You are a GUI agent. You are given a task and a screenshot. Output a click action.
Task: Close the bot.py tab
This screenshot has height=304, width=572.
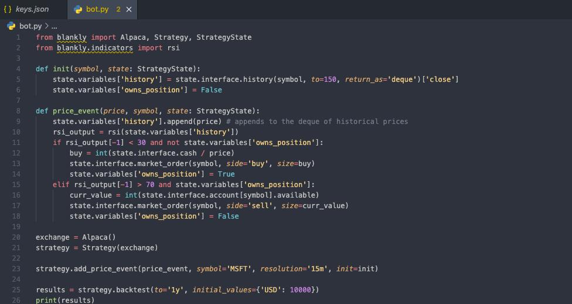pyautogui.click(x=129, y=9)
